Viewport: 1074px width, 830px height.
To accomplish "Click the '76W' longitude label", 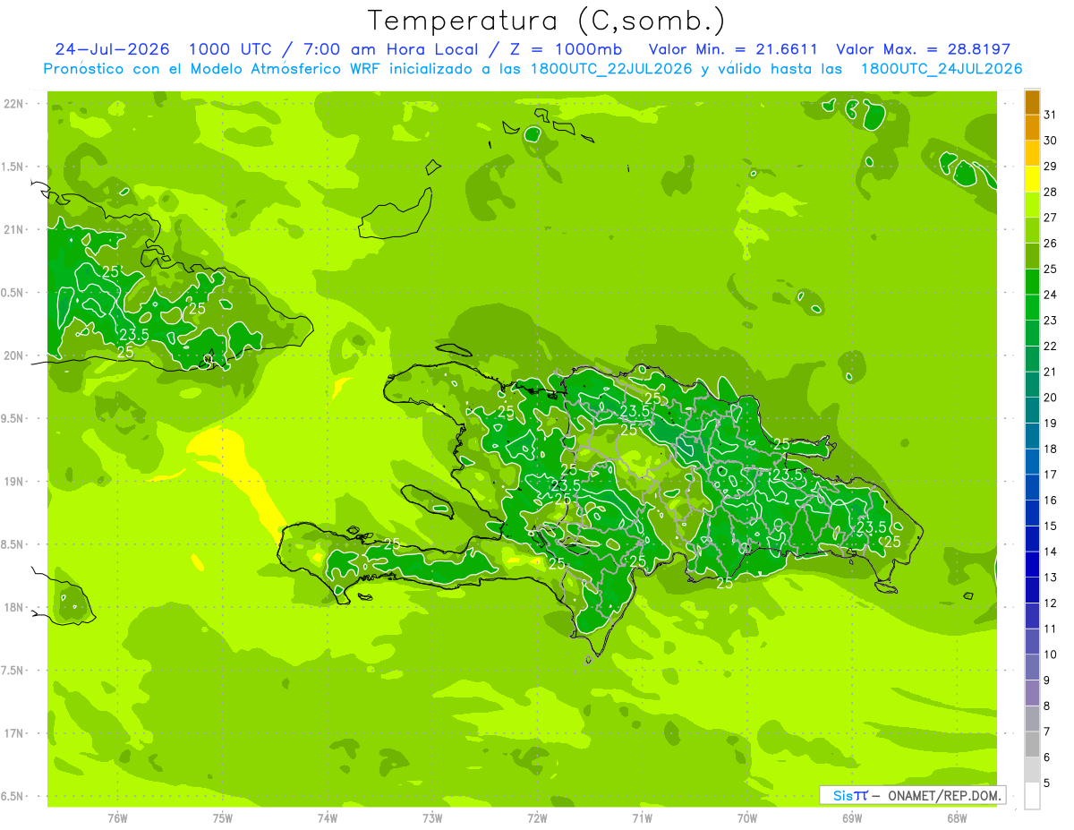I will (117, 818).
